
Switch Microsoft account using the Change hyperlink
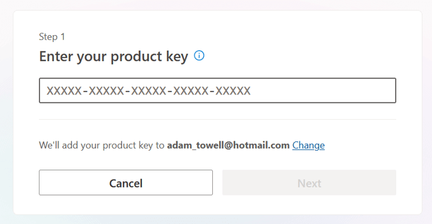pos(309,145)
